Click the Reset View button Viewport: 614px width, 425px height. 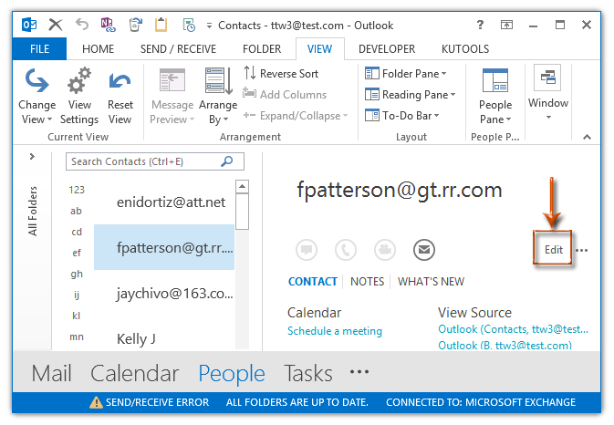pos(120,97)
